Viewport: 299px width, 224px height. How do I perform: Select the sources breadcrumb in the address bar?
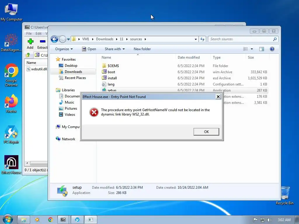point(136,39)
